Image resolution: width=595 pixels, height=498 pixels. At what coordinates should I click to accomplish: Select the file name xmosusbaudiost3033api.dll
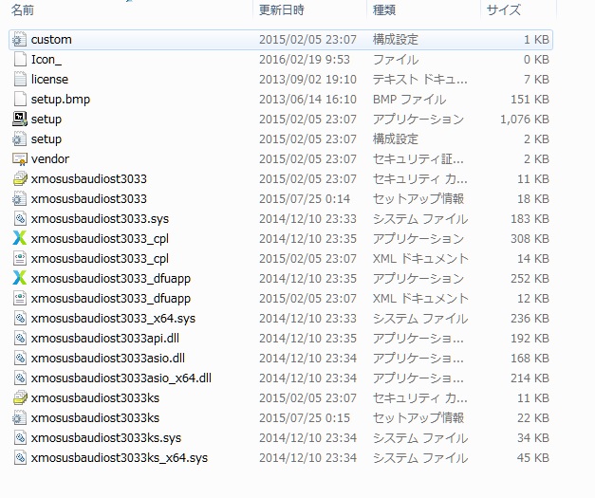pos(105,339)
